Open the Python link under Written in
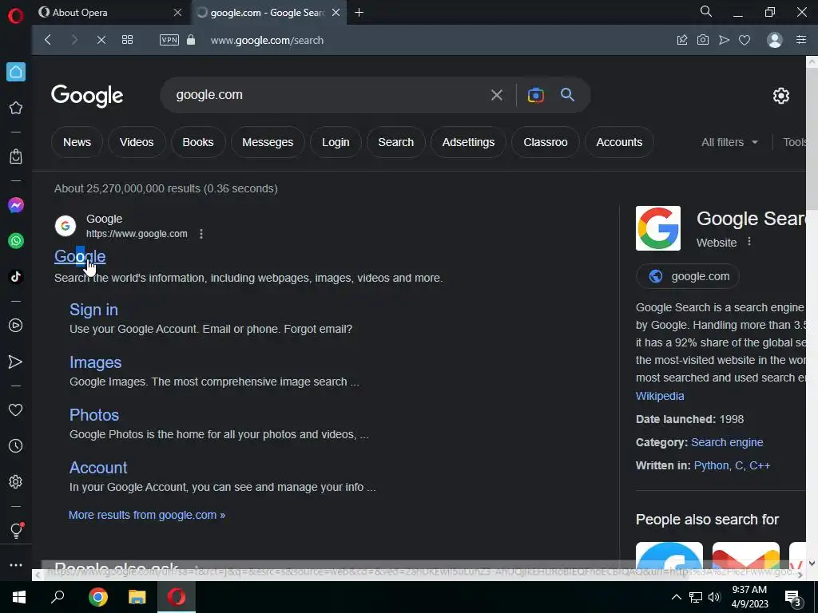 coord(711,465)
